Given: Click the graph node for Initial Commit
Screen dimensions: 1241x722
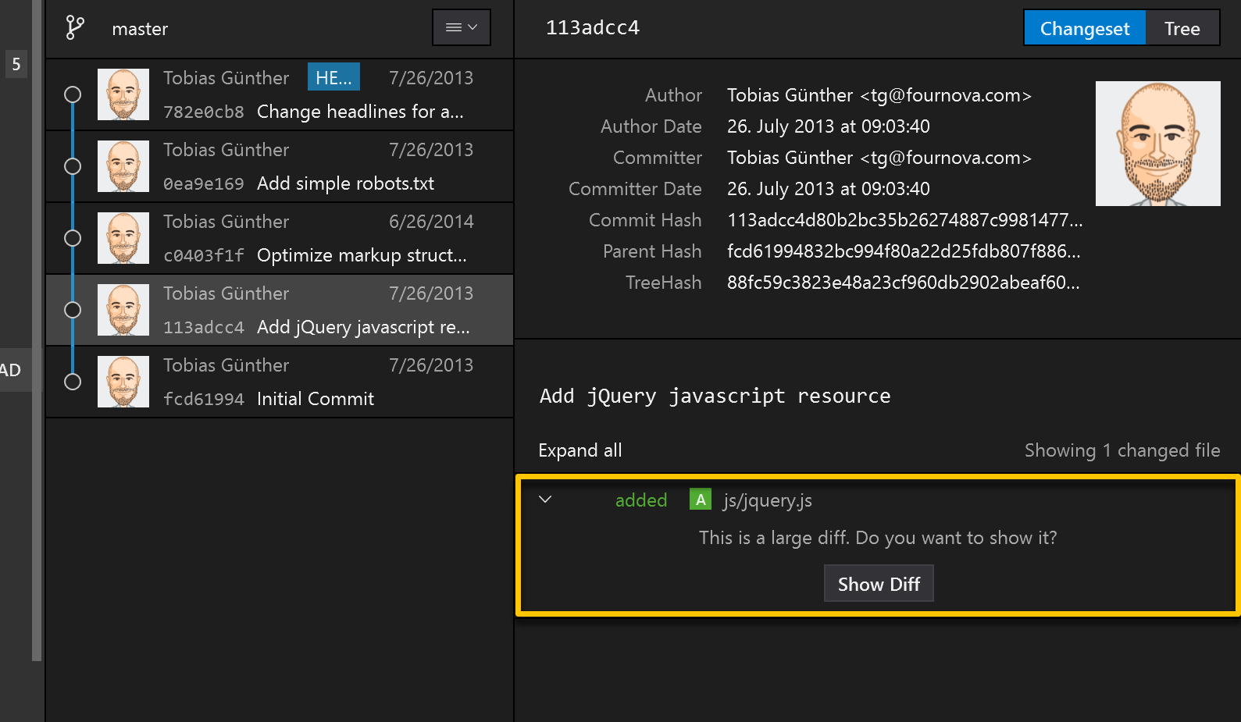Looking at the screenshot, I should click(73, 382).
